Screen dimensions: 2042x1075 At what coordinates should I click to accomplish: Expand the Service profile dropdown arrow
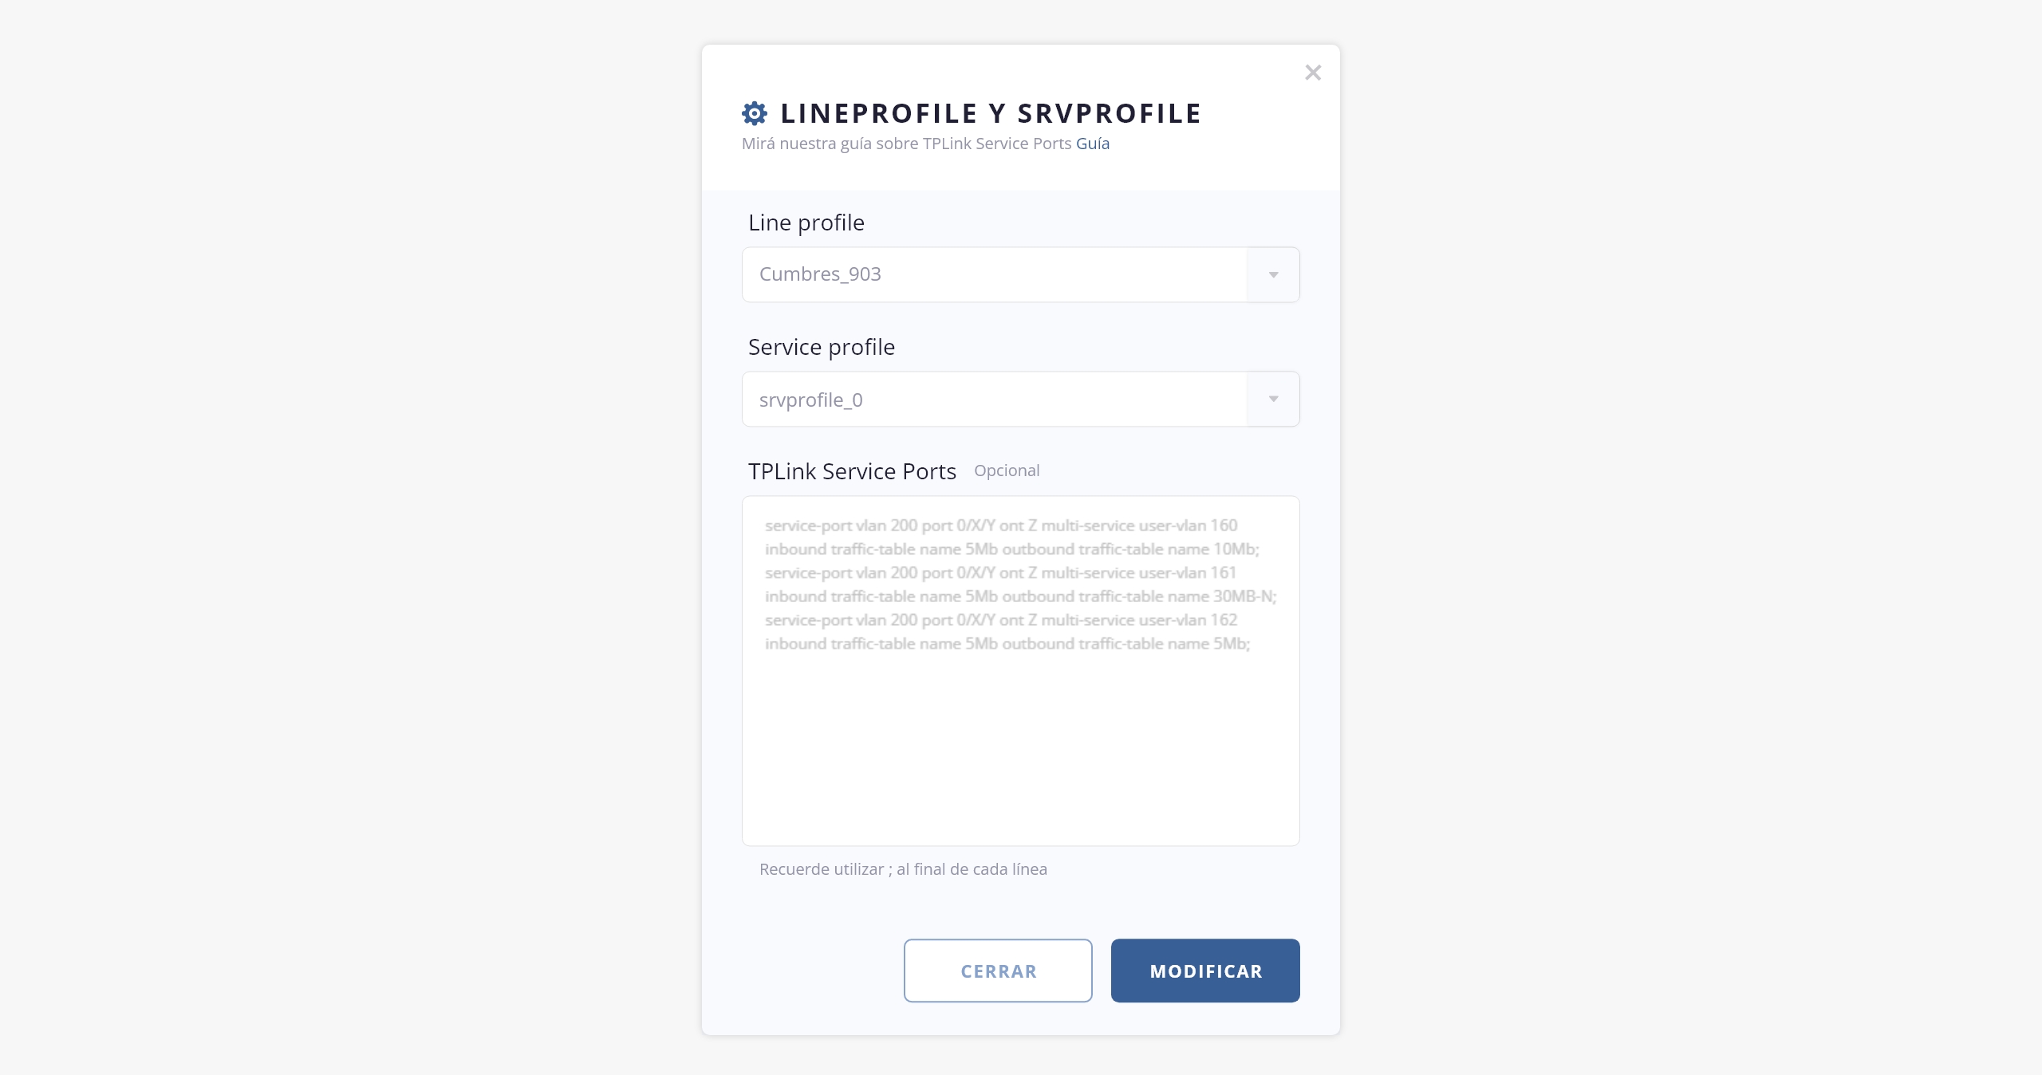click(x=1273, y=399)
